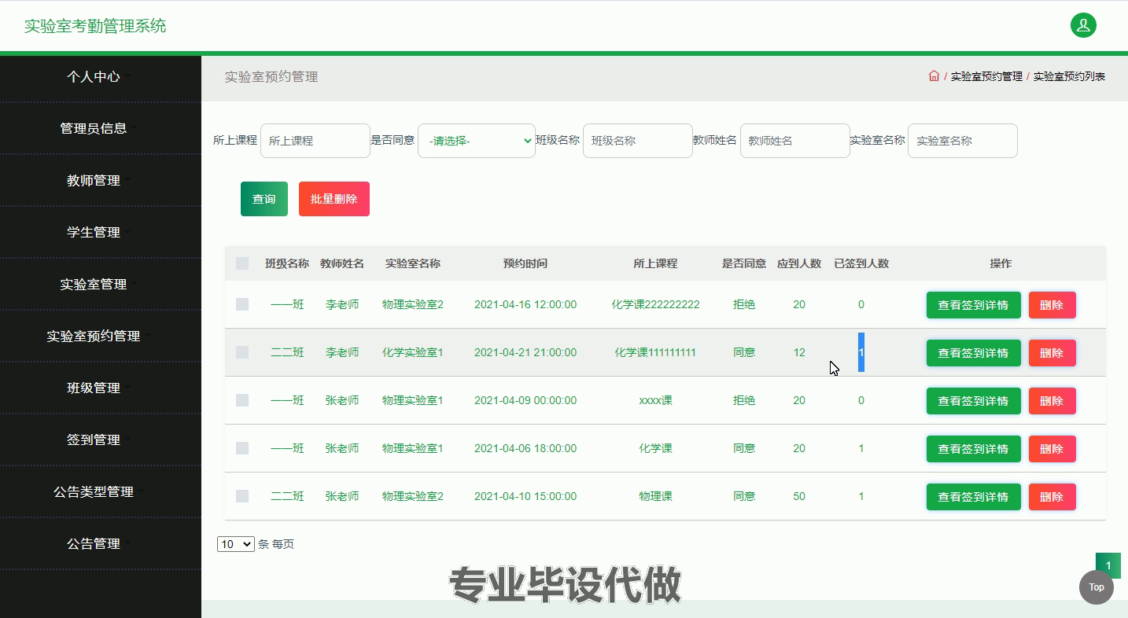The image size is (1128, 618).
Task: Click page number 1 in pagination
Action: pyautogui.click(x=1108, y=565)
